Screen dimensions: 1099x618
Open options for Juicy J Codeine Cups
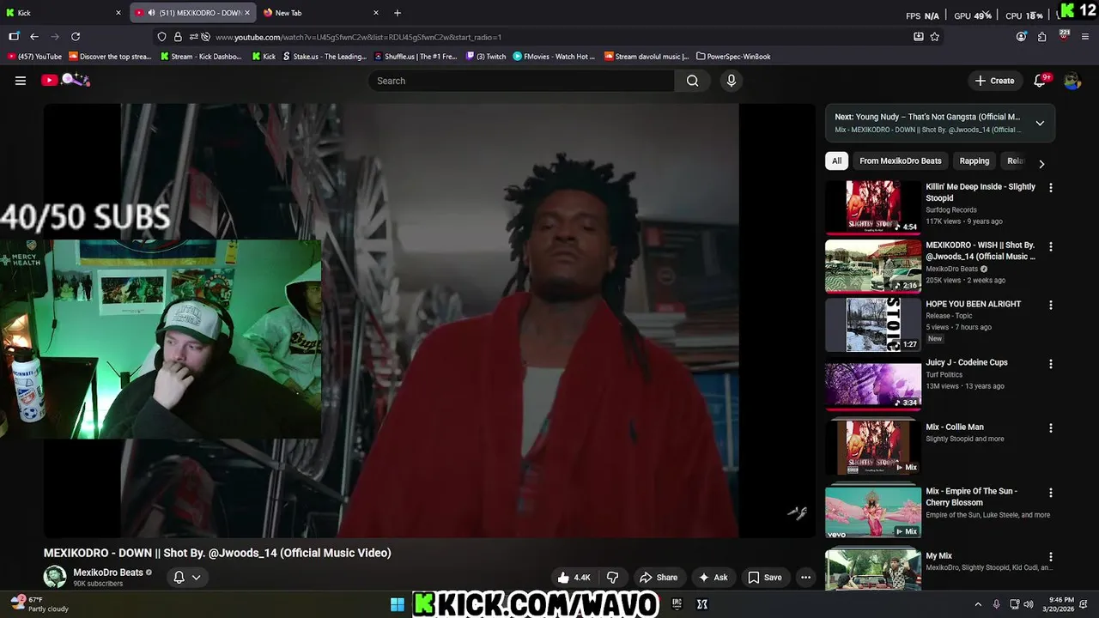[1051, 364]
